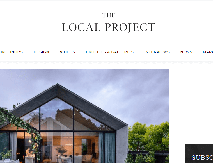Open the Interiors section

[x=12, y=52]
